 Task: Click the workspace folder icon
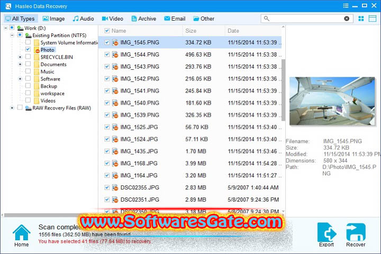[x=37, y=94]
